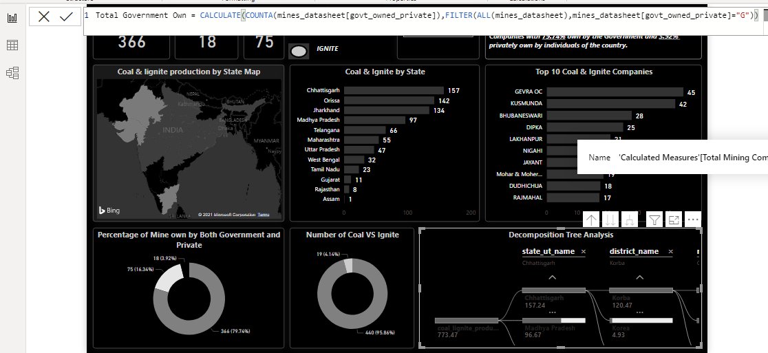Click the 75 (16.34%) donut segment

pyautogui.click(x=167, y=278)
